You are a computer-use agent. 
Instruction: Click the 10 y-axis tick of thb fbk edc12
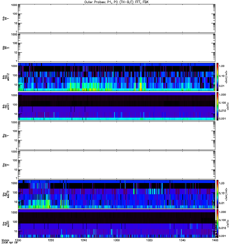(x=16, y=85)
